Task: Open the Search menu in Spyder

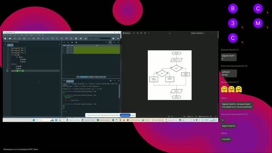Action: point(11,35)
